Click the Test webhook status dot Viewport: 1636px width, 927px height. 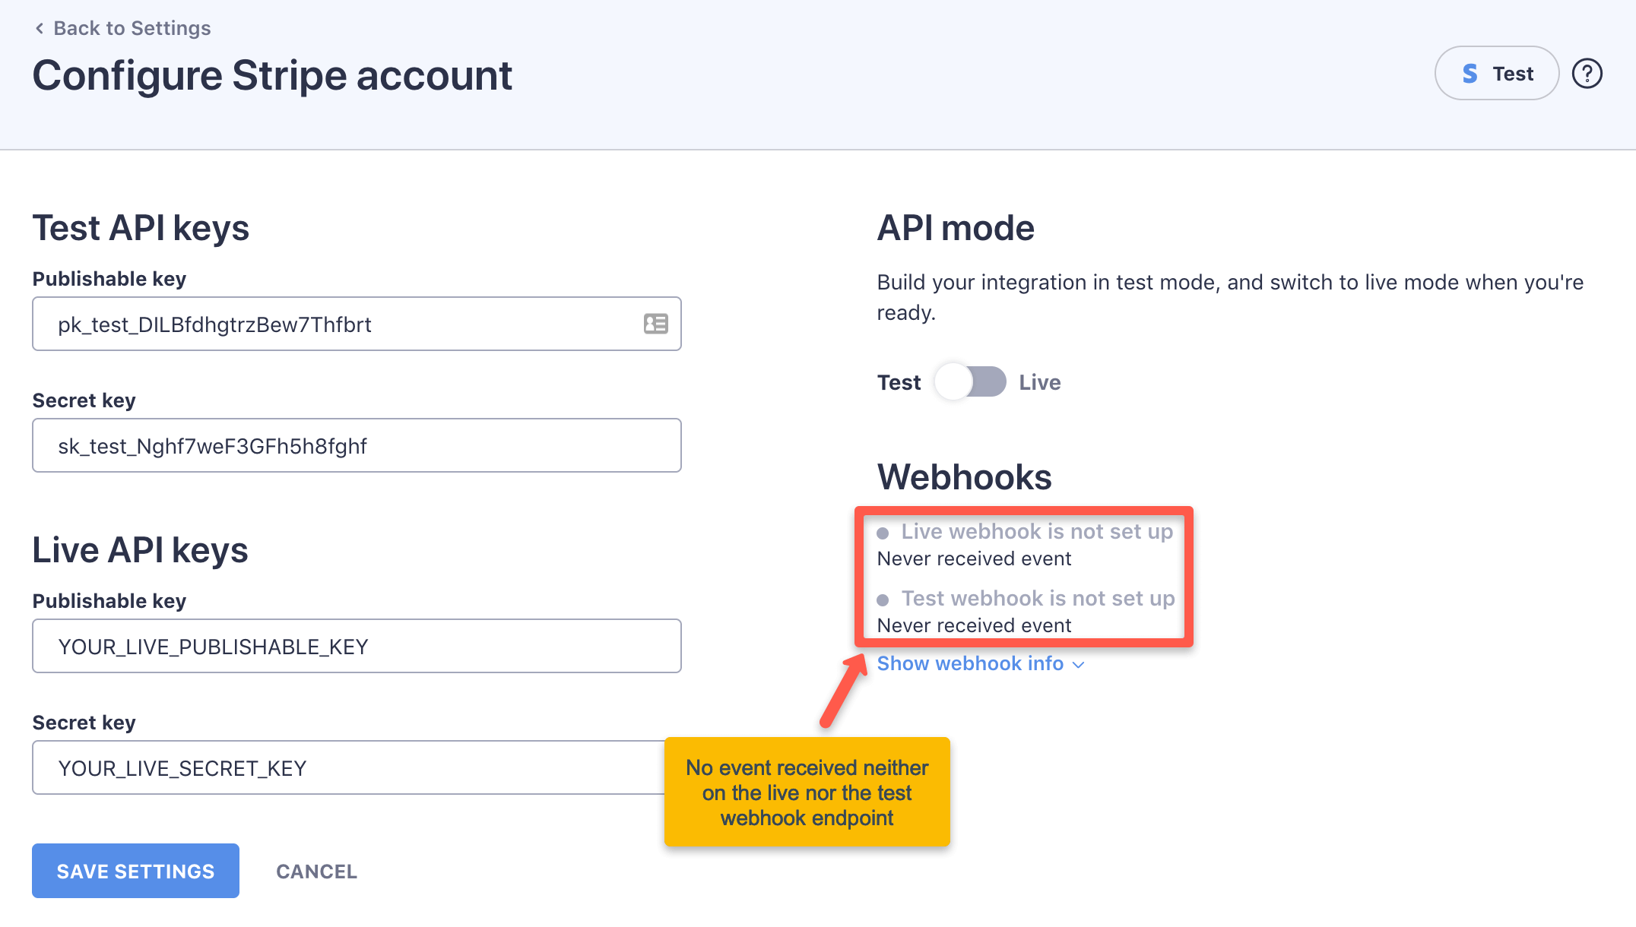pyautogui.click(x=883, y=600)
